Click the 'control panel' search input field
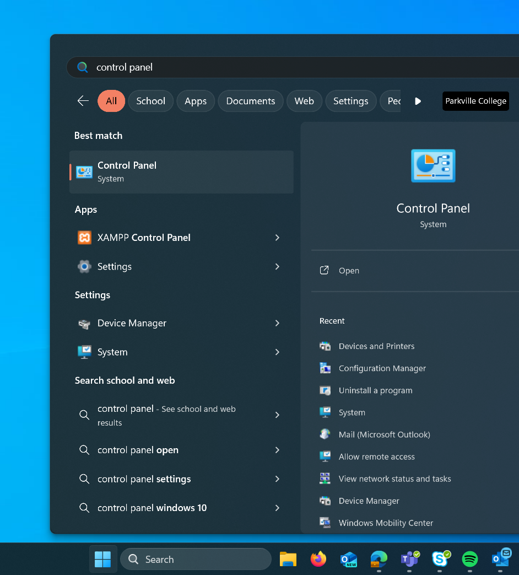Image resolution: width=519 pixels, height=575 pixels. coord(293,67)
